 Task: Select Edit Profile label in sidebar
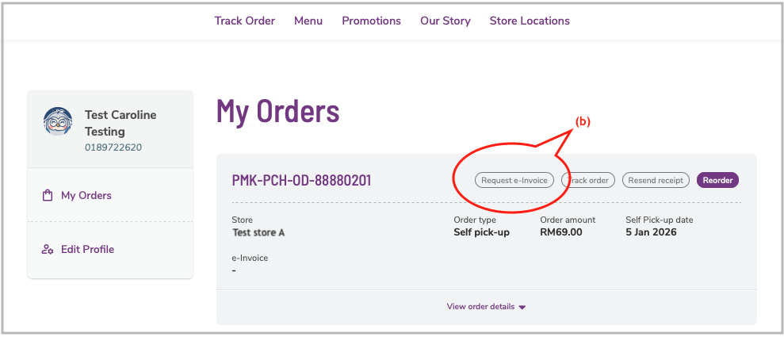click(87, 249)
